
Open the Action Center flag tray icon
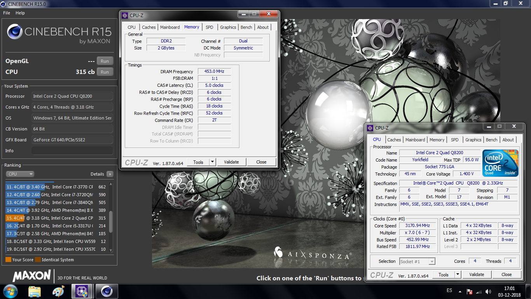(470, 291)
